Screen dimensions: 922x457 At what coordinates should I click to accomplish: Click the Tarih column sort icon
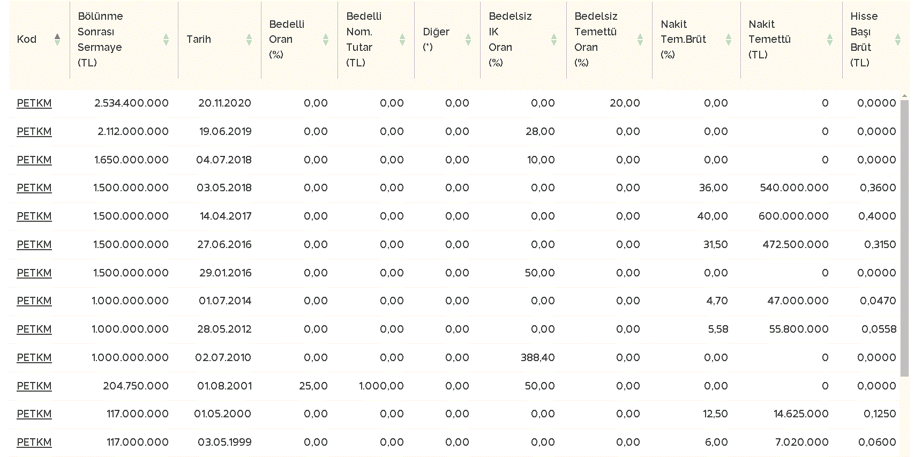[249, 39]
